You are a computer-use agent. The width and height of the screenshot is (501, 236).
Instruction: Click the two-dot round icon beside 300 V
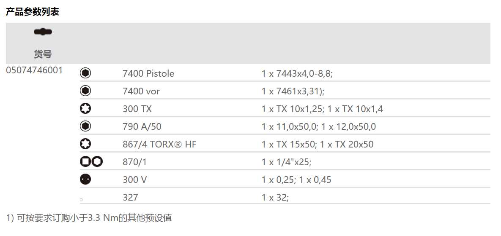(85, 180)
